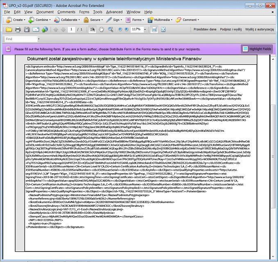Click the email envelope icon
The image size is (278, 262).
click(36, 29)
